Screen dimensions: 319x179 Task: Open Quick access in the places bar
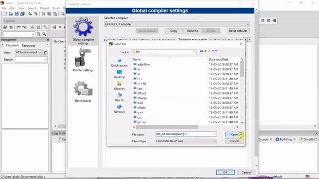119,63
